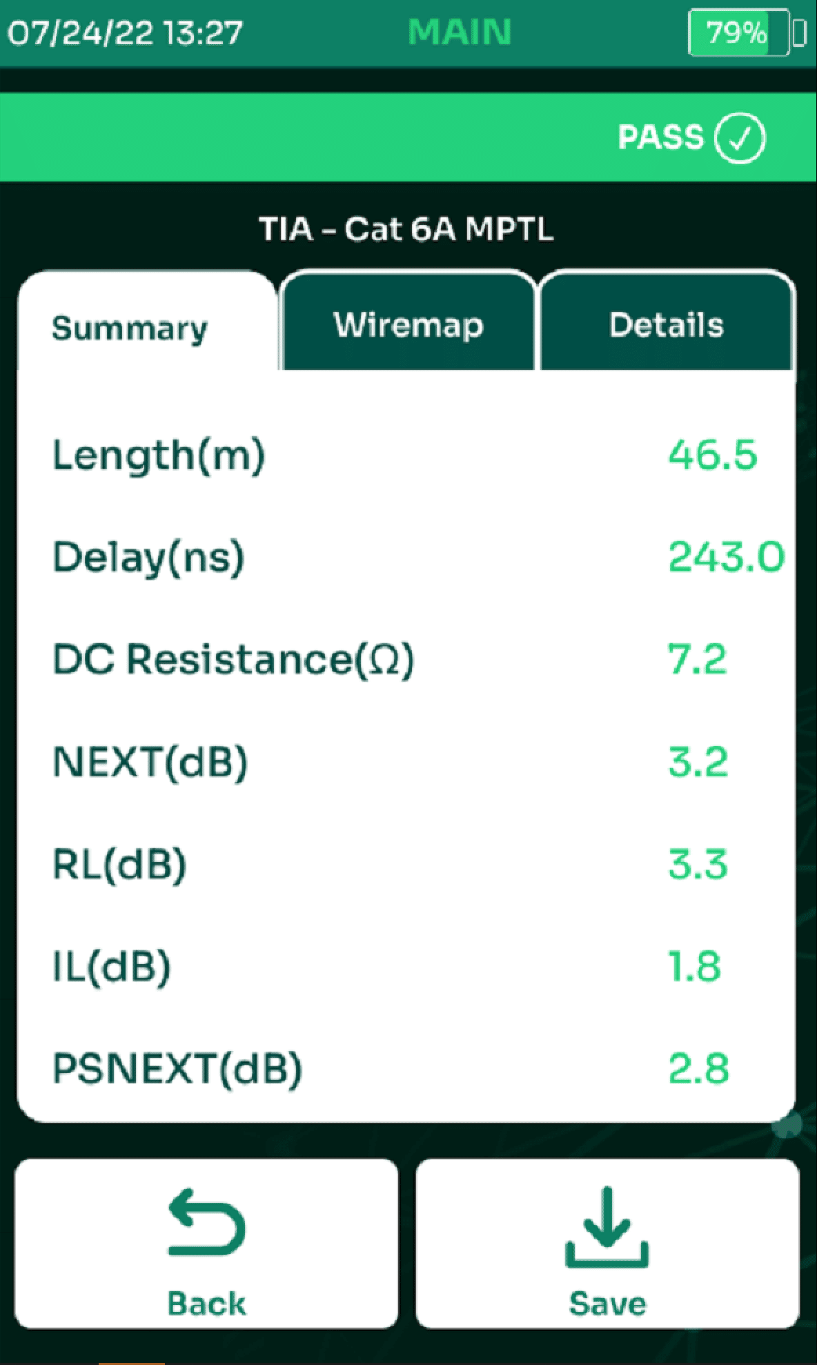Click the NEXT(dB) row
817x1365 pixels.
click(406, 762)
